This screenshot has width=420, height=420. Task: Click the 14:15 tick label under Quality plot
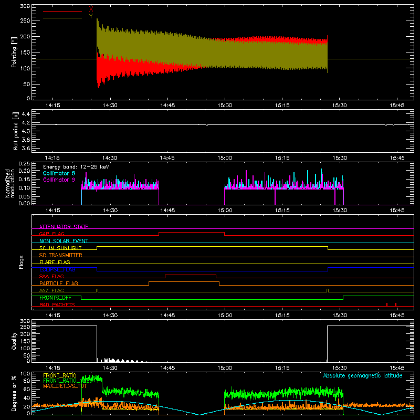53,368
